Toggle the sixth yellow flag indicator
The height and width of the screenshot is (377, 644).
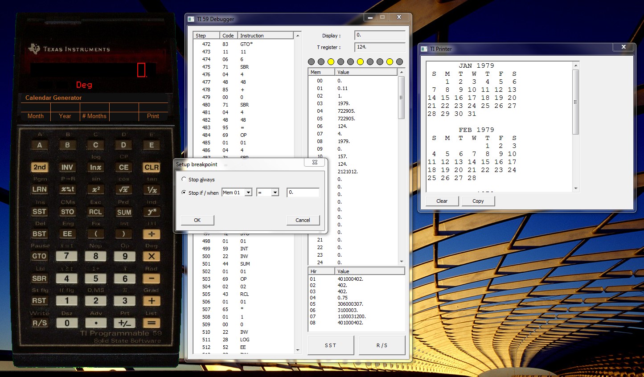360,61
